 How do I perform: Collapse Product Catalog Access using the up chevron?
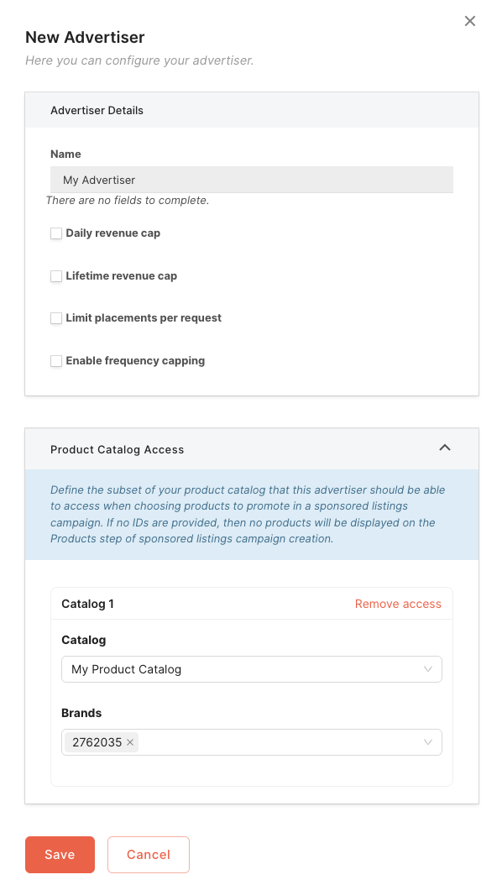tap(445, 448)
